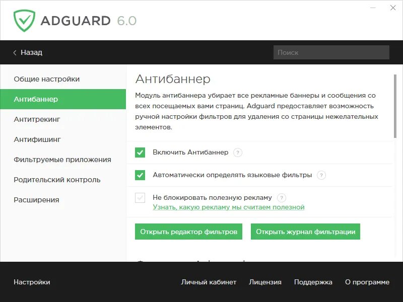403x302 pixels.
Task: Click Открыть редактор фильтров button
Action: coord(188,232)
